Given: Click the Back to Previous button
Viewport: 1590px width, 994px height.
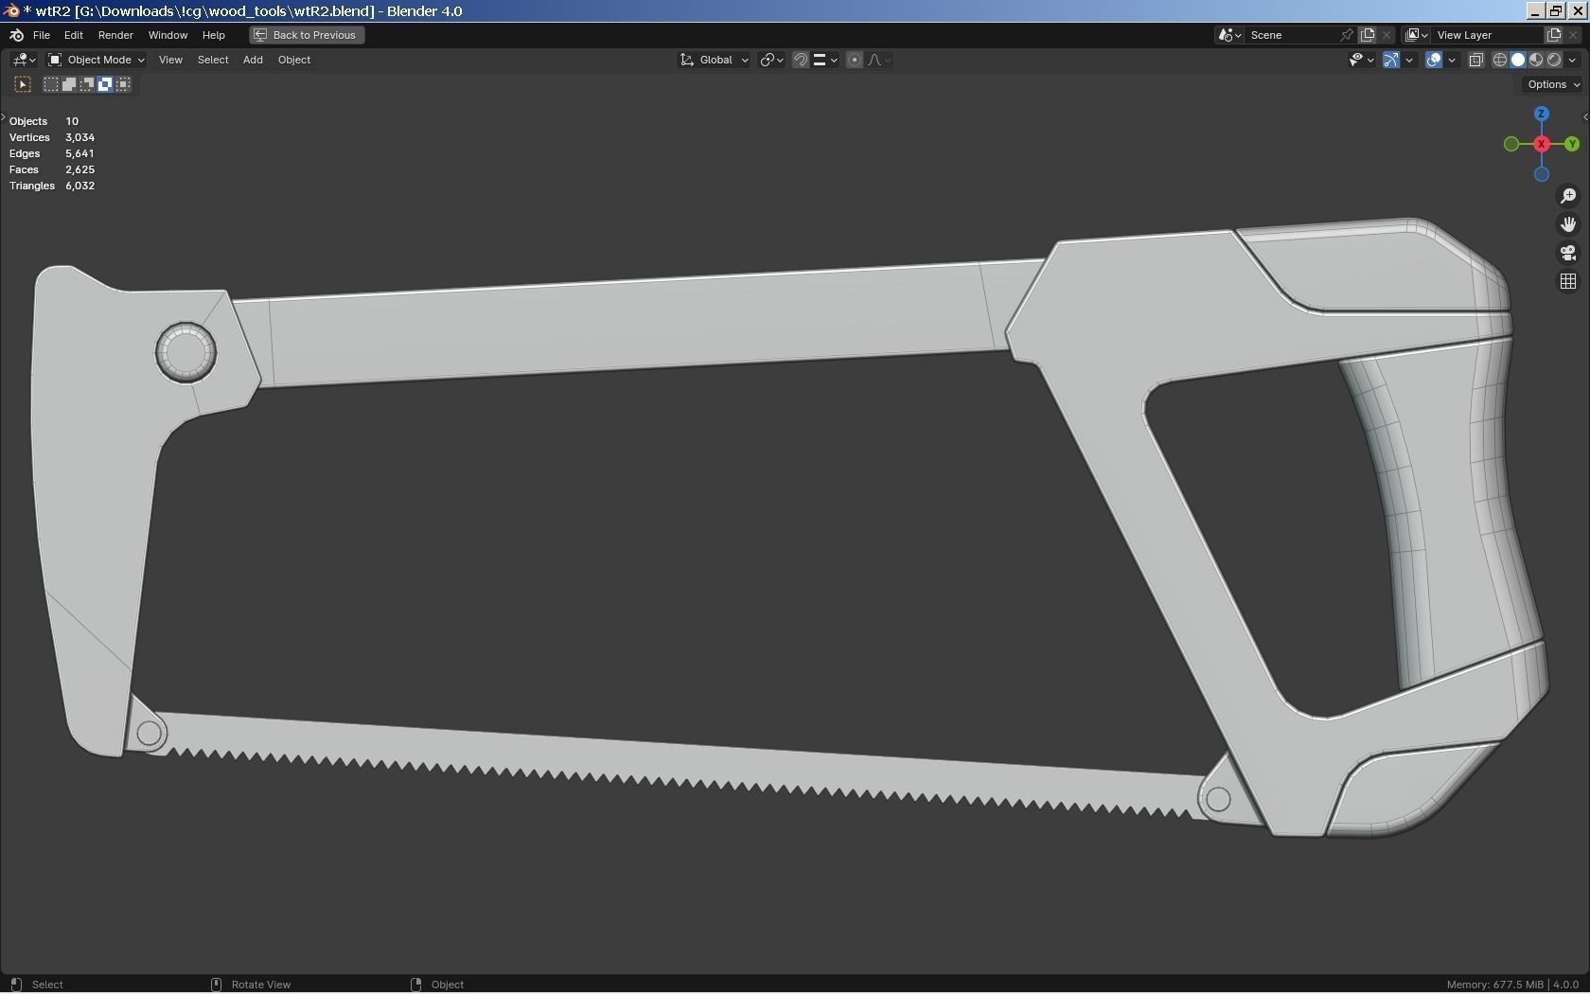Looking at the screenshot, I should tap(307, 35).
